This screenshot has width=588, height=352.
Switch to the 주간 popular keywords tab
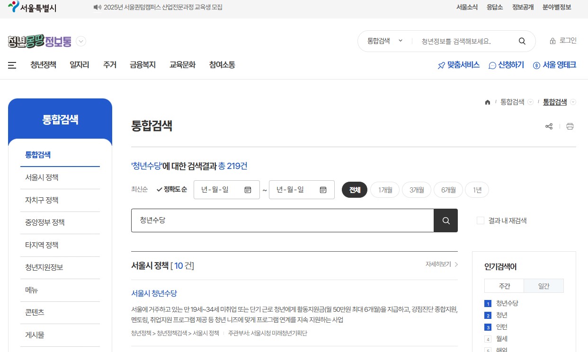click(x=504, y=286)
